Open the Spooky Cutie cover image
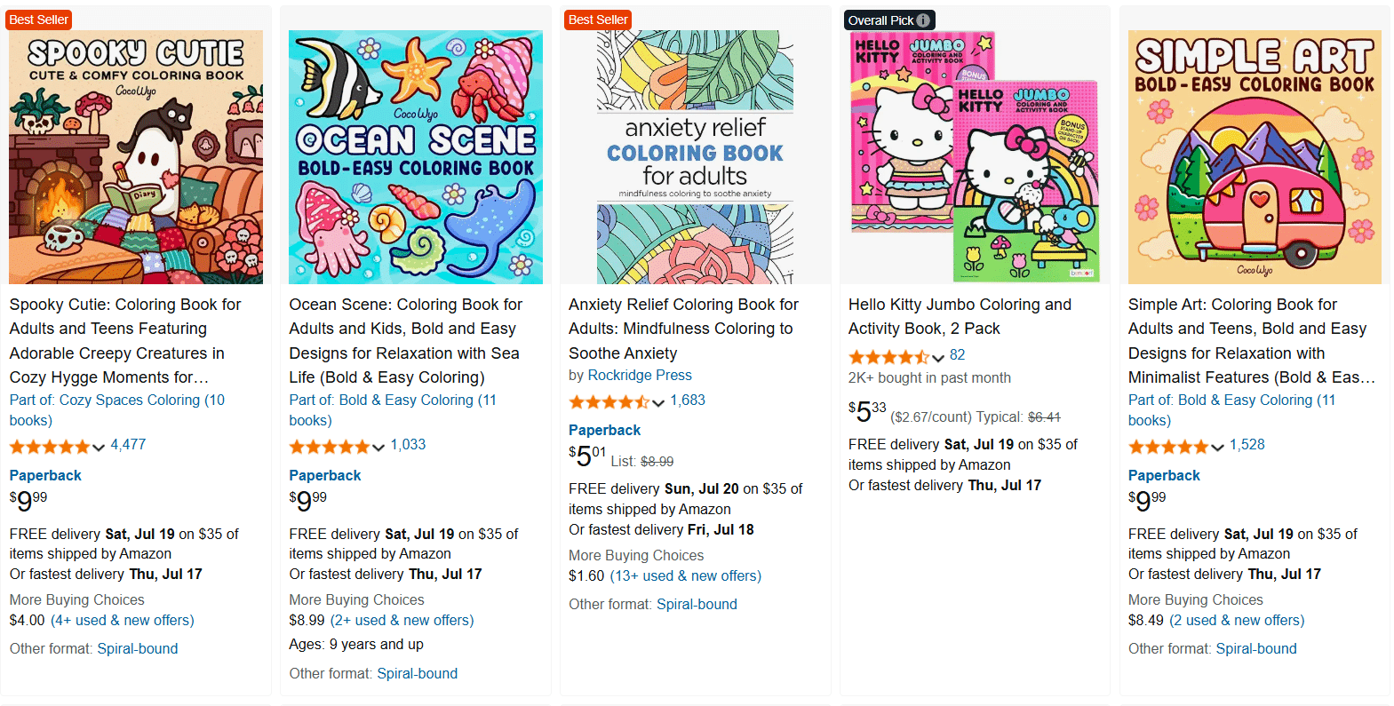1394x706 pixels. coord(136,157)
